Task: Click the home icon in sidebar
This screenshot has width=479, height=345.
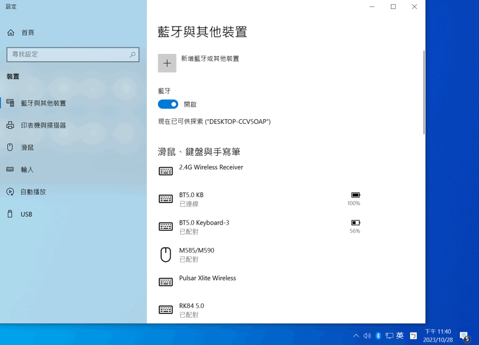Action: click(11, 32)
